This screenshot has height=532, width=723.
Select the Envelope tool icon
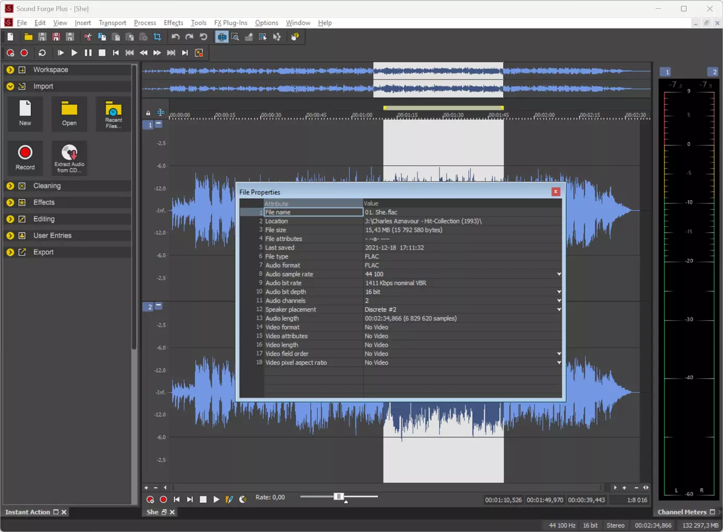[x=277, y=37]
